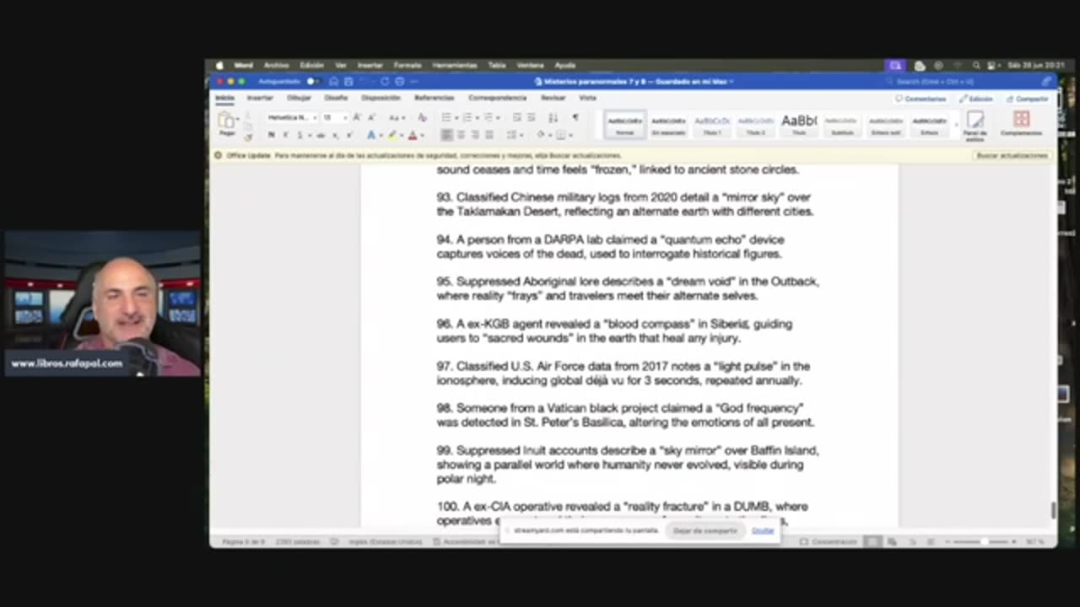Viewport: 1080px width, 607px height.
Task: Open the font name dropdown
Action: tap(315, 118)
